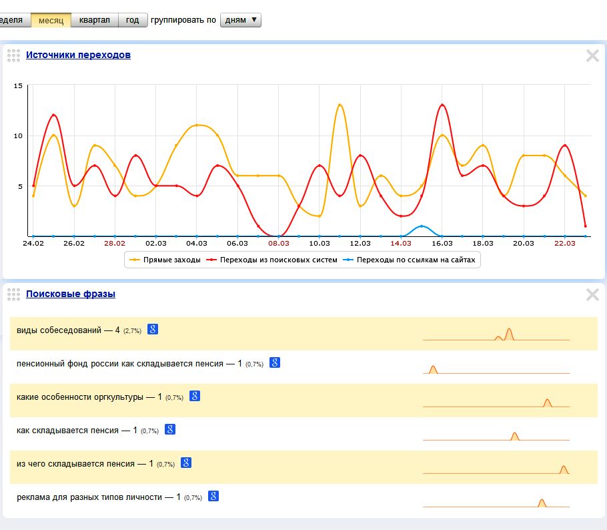Click Google icon next to пенсионный фонд россии phrase
The height and width of the screenshot is (530, 607).
[x=274, y=362]
